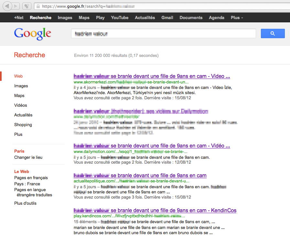
Task: Click the 'Le Web' filter heading
Action: coord(22,171)
